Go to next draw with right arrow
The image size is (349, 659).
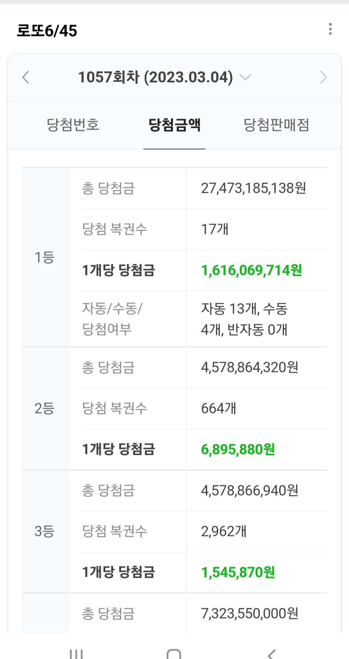[323, 78]
